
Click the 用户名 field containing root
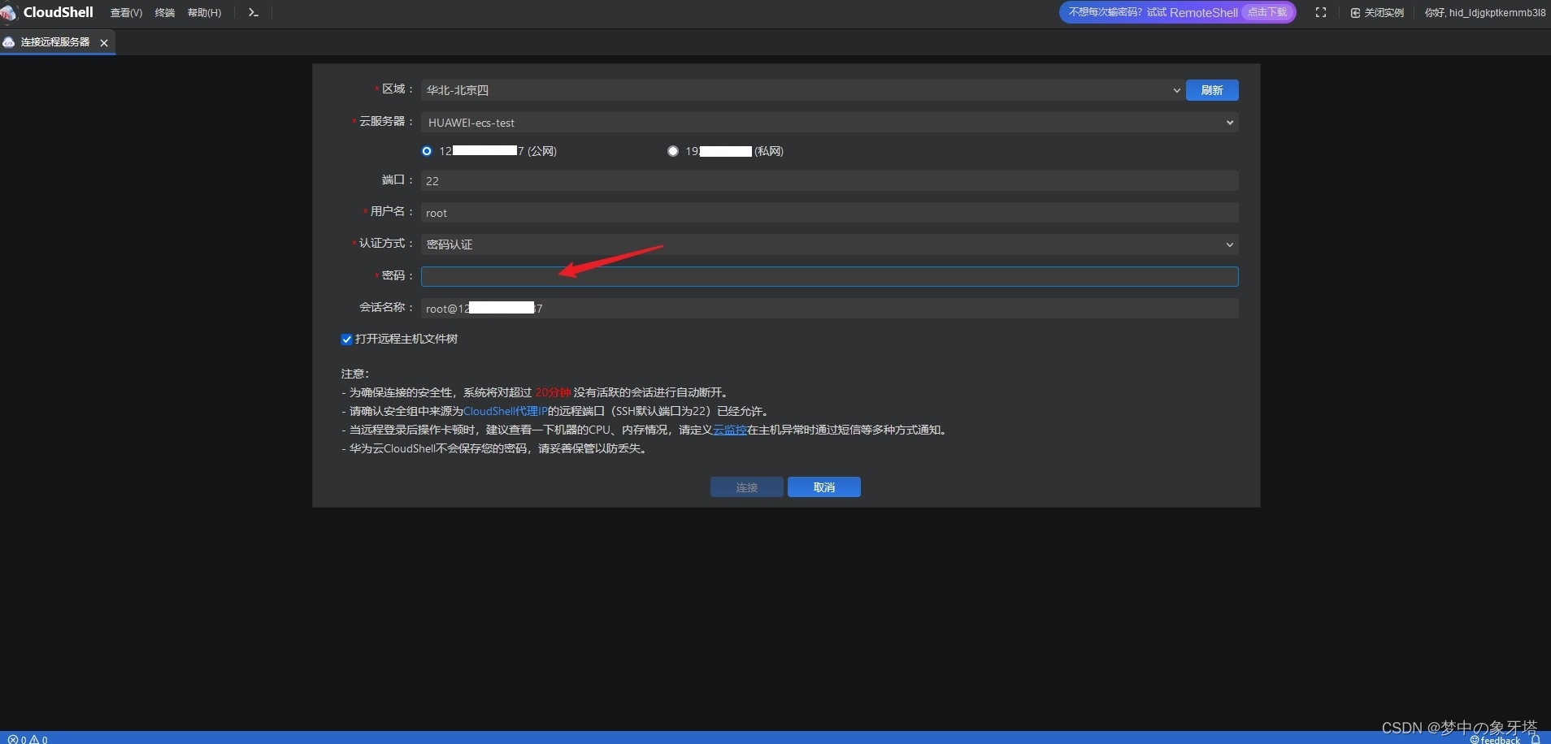coord(829,213)
